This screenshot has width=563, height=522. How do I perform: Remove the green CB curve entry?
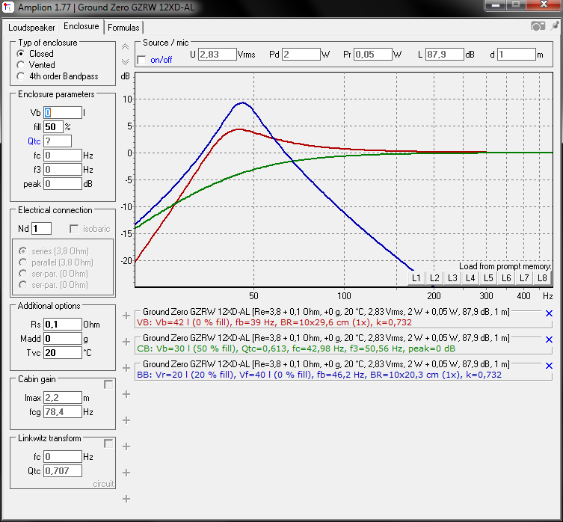pos(549,340)
